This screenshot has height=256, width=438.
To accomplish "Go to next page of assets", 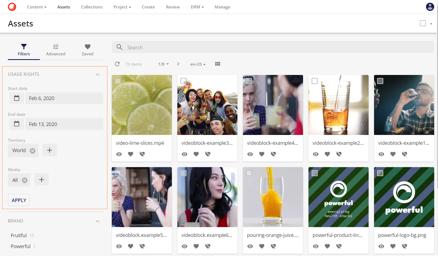I will pos(178,64).
